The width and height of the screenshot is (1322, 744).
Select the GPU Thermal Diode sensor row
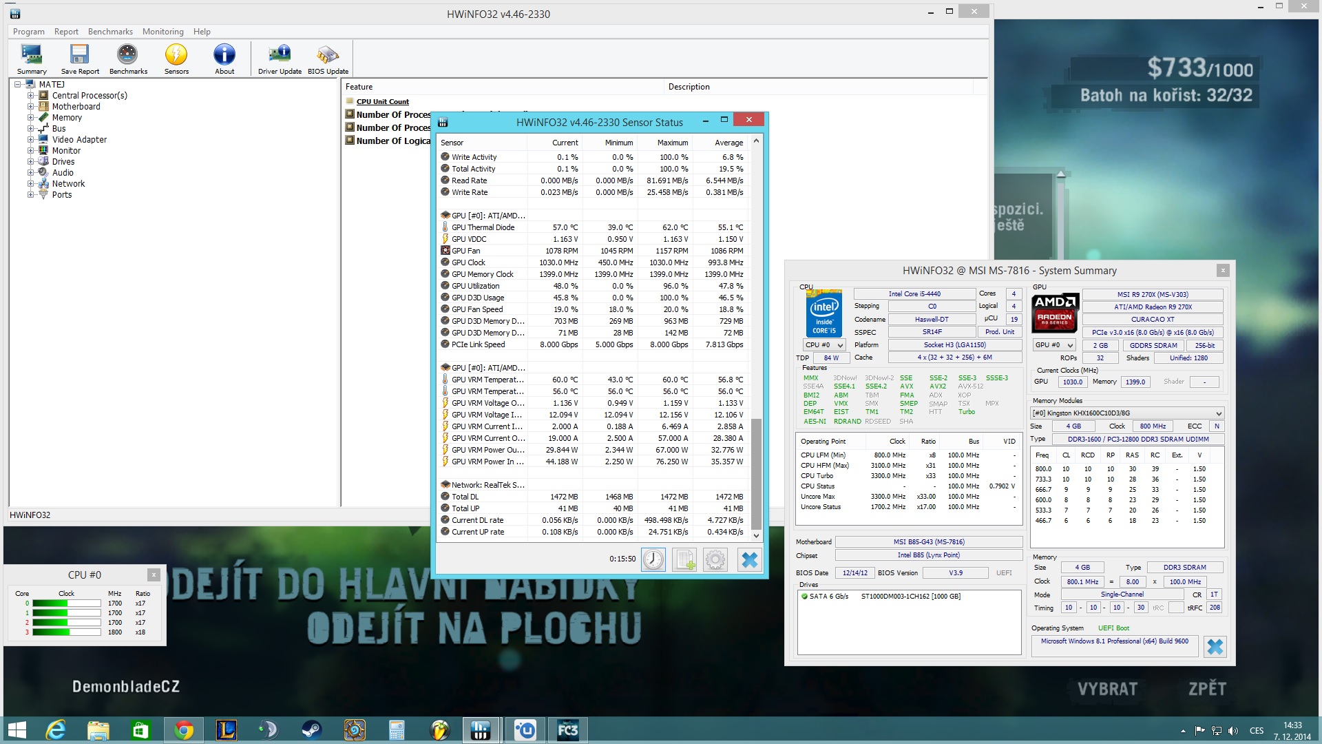coord(594,227)
